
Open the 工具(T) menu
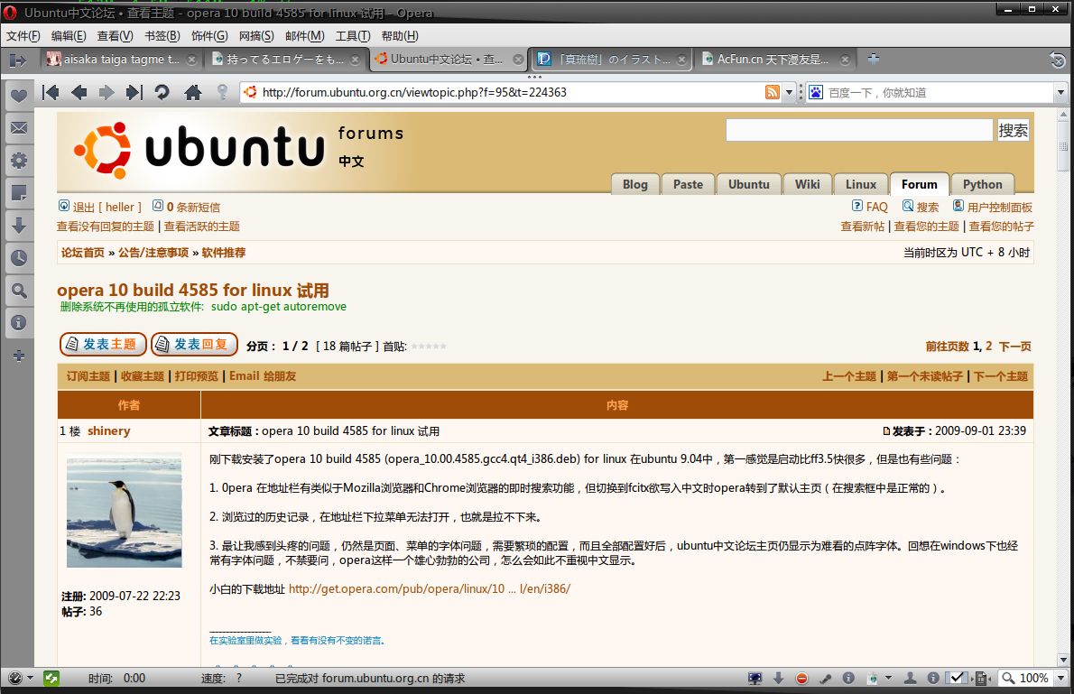point(353,36)
